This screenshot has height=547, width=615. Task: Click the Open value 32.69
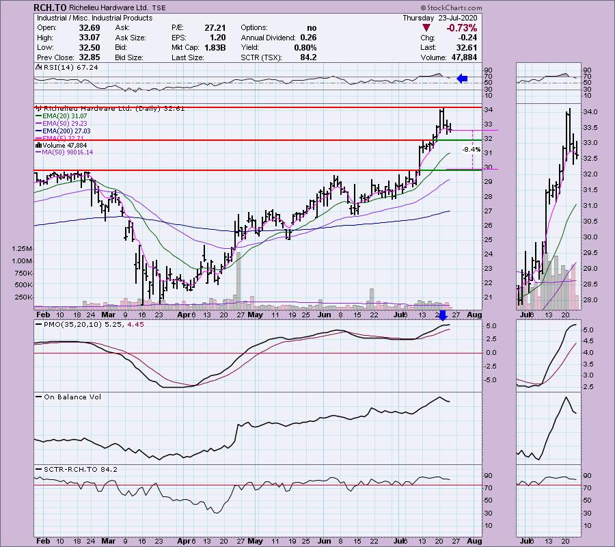90,28
